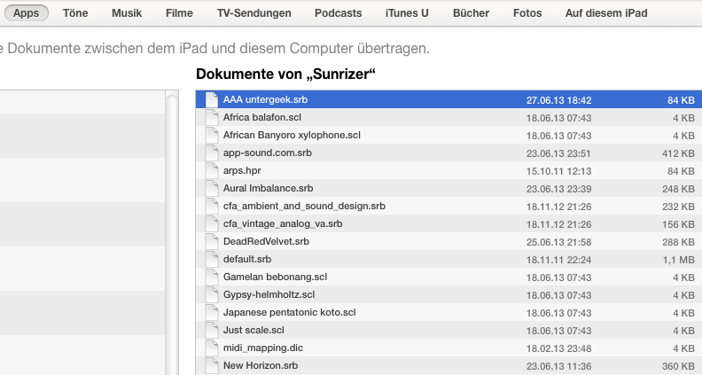Click the apps list vertical scrollbar
This screenshot has height=375, width=702.
(172, 232)
